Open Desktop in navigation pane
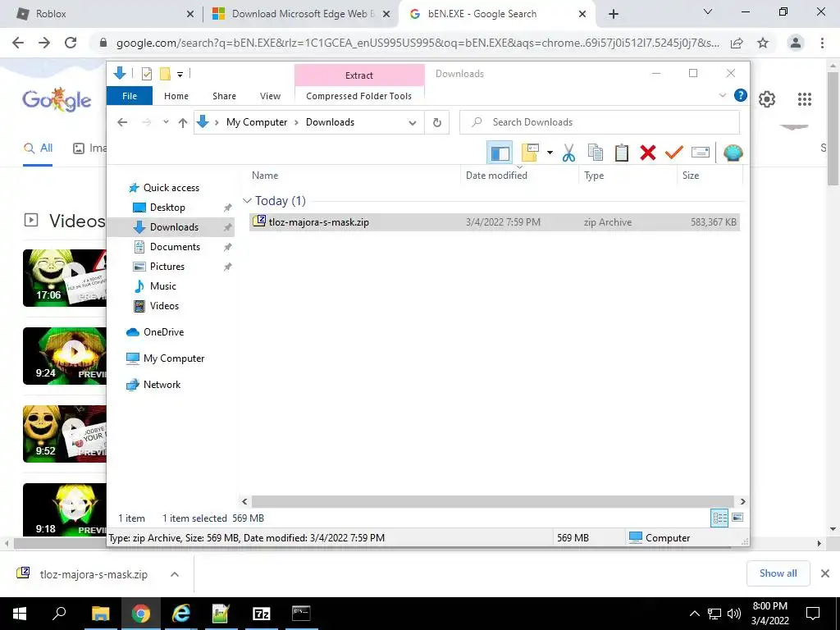The height and width of the screenshot is (630, 840). [x=167, y=208]
